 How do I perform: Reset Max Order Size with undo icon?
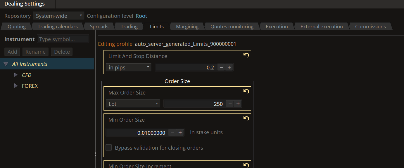click(246, 91)
